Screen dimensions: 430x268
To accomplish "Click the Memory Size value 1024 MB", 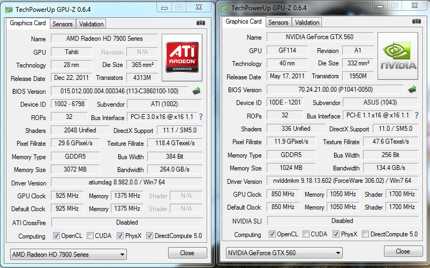I will click(x=291, y=167).
